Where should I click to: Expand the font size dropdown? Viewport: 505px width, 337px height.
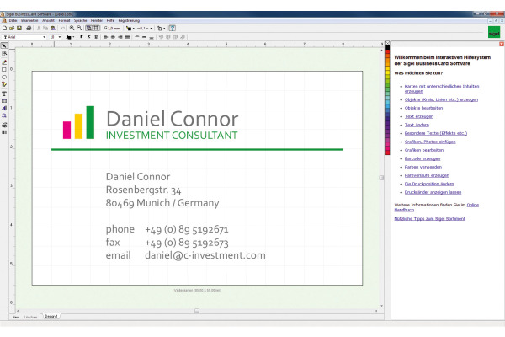pyautogui.click(x=60, y=37)
